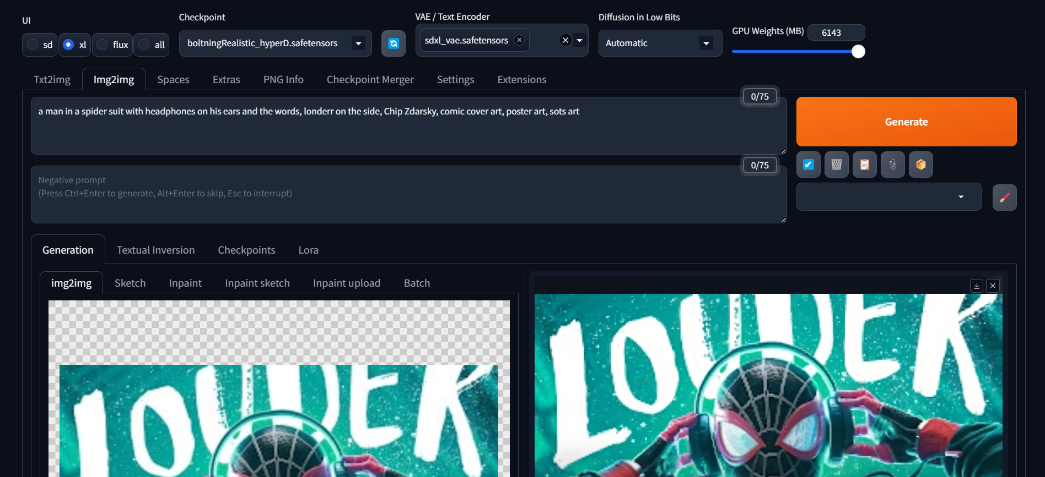Click the trash bin clear prompt icon
Viewport: 1045px width, 477px height.
click(x=836, y=165)
